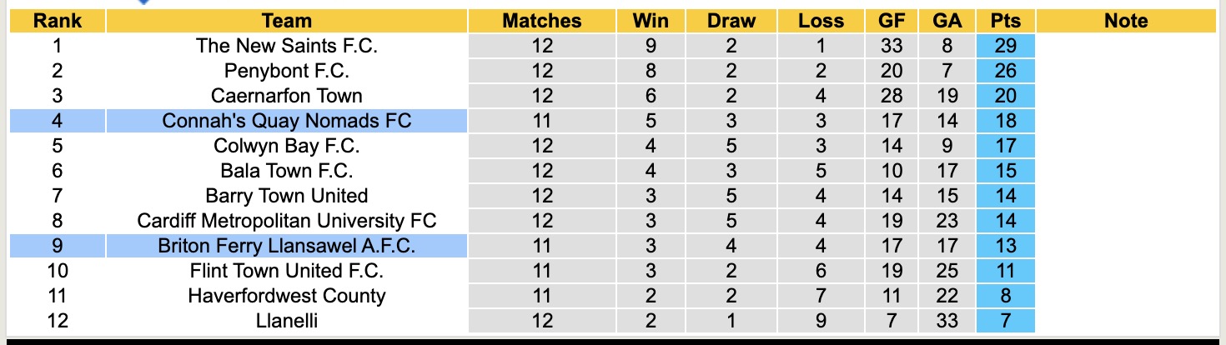This screenshot has width=1226, height=345.
Task: Select Caernarfon Town in the table
Action: coord(287,96)
